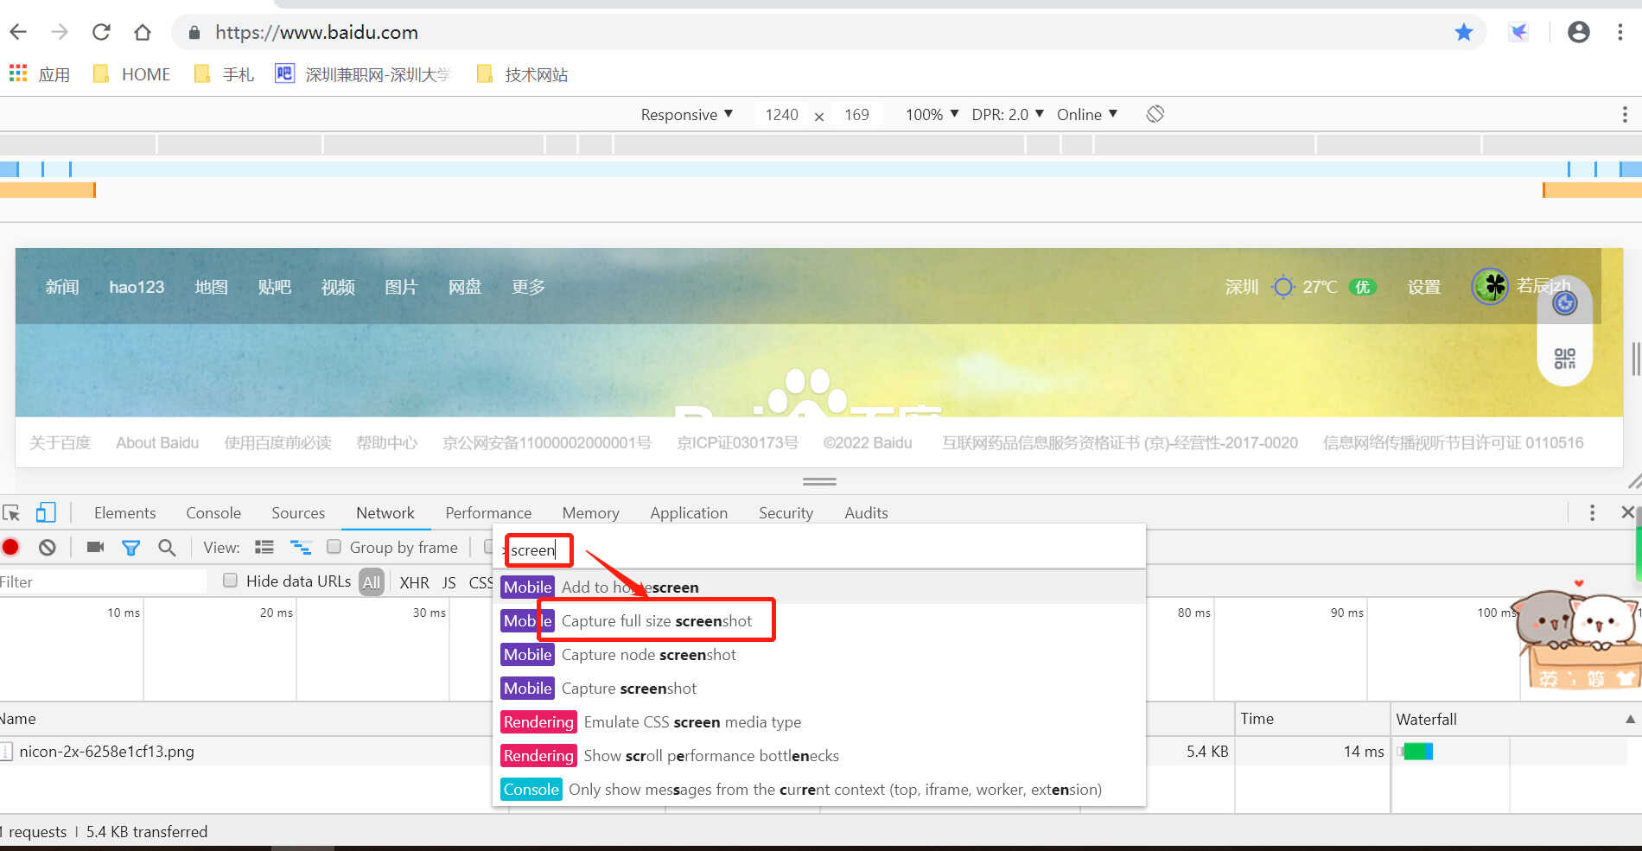Select Emulate CSS screen media type
Screen dimensions: 1642x851
(x=819, y=722)
